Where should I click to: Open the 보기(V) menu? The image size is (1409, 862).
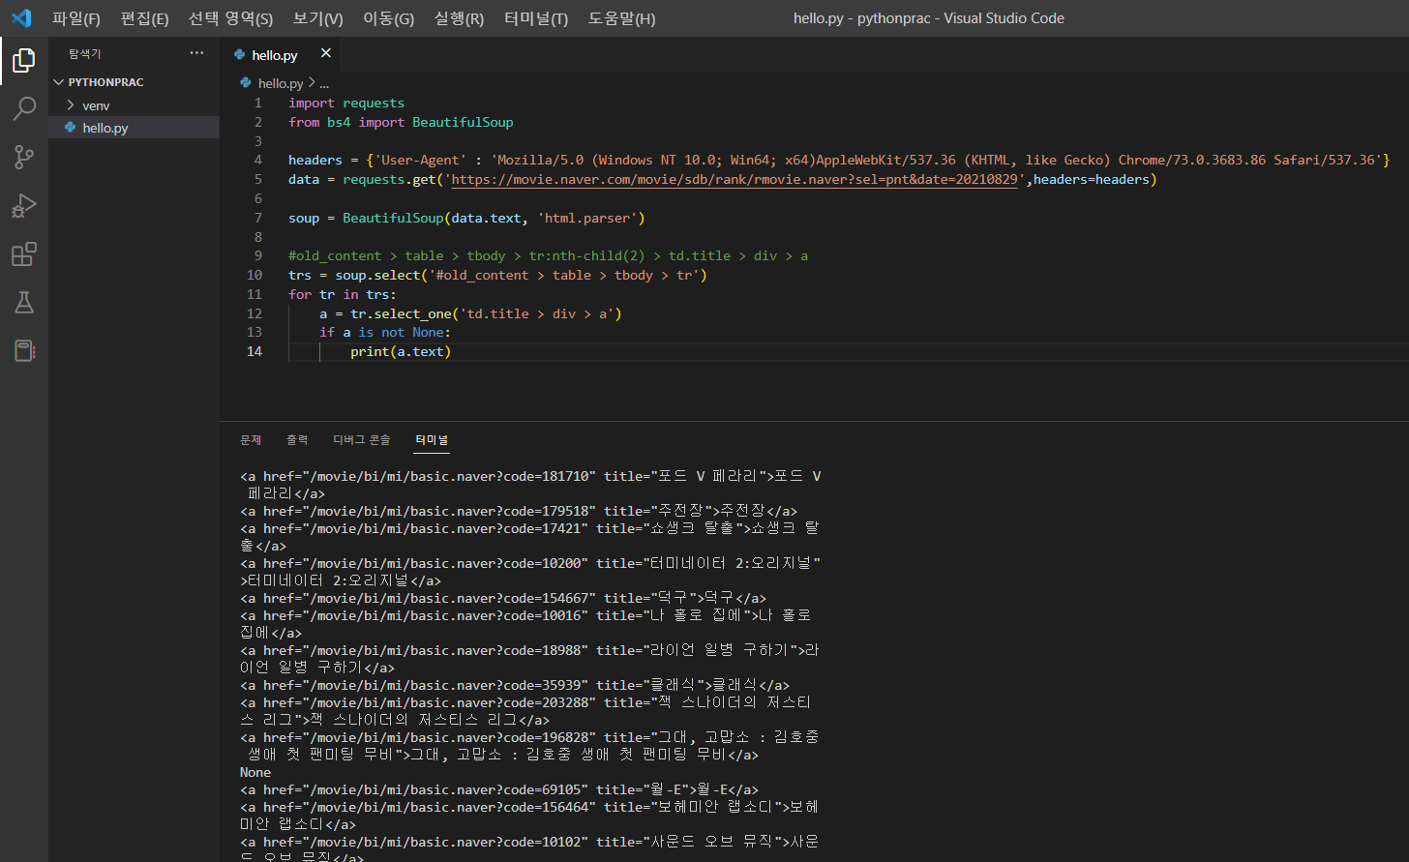(318, 18)
